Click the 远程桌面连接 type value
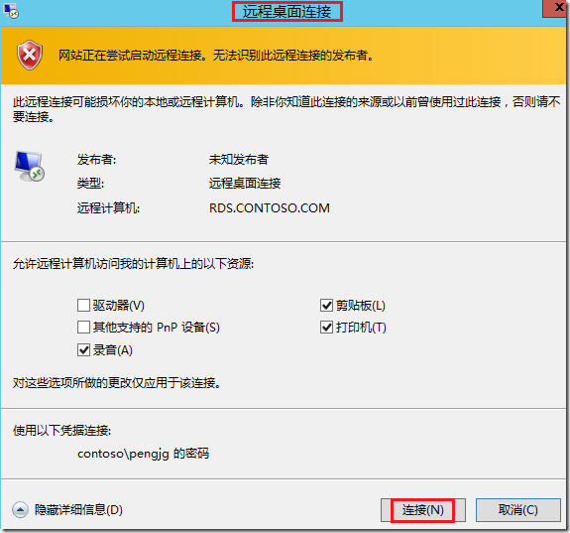 (245, 183)
